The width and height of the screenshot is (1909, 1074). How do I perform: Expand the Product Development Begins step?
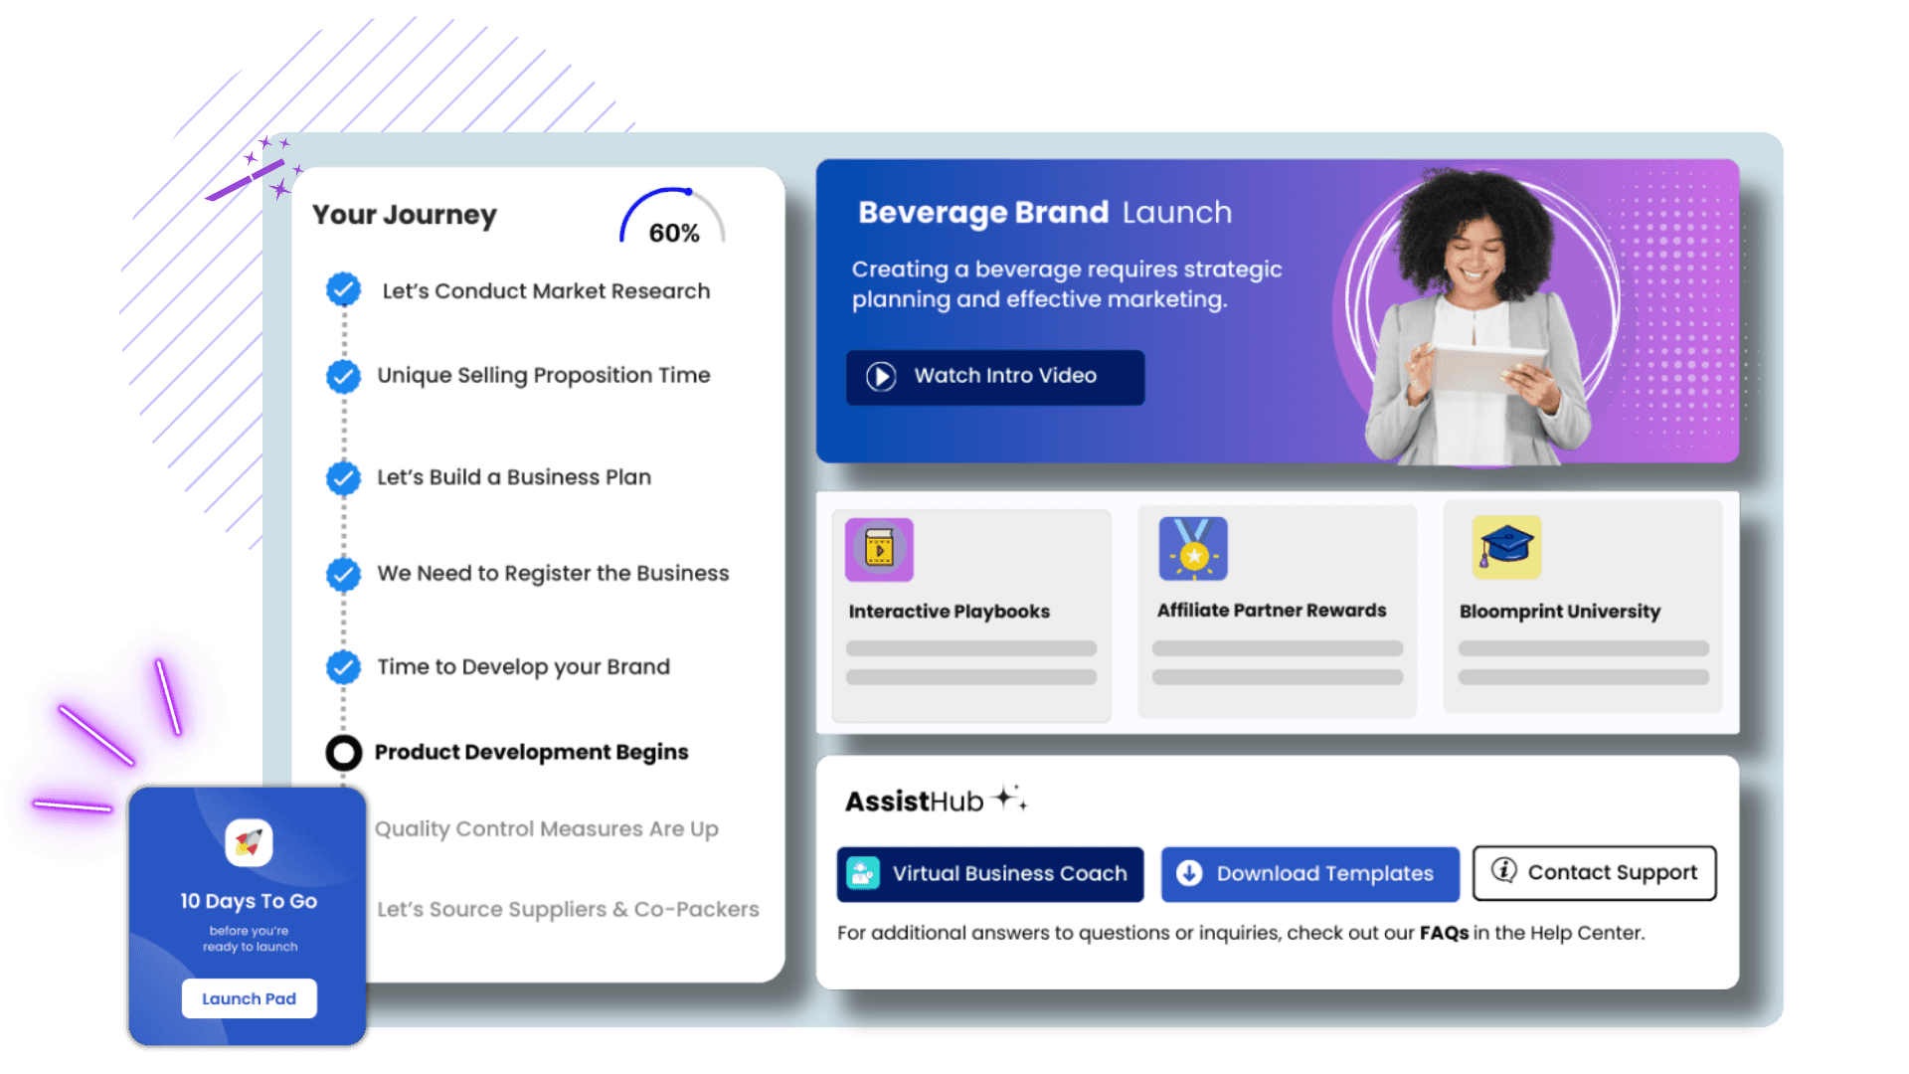click(530, 752)
